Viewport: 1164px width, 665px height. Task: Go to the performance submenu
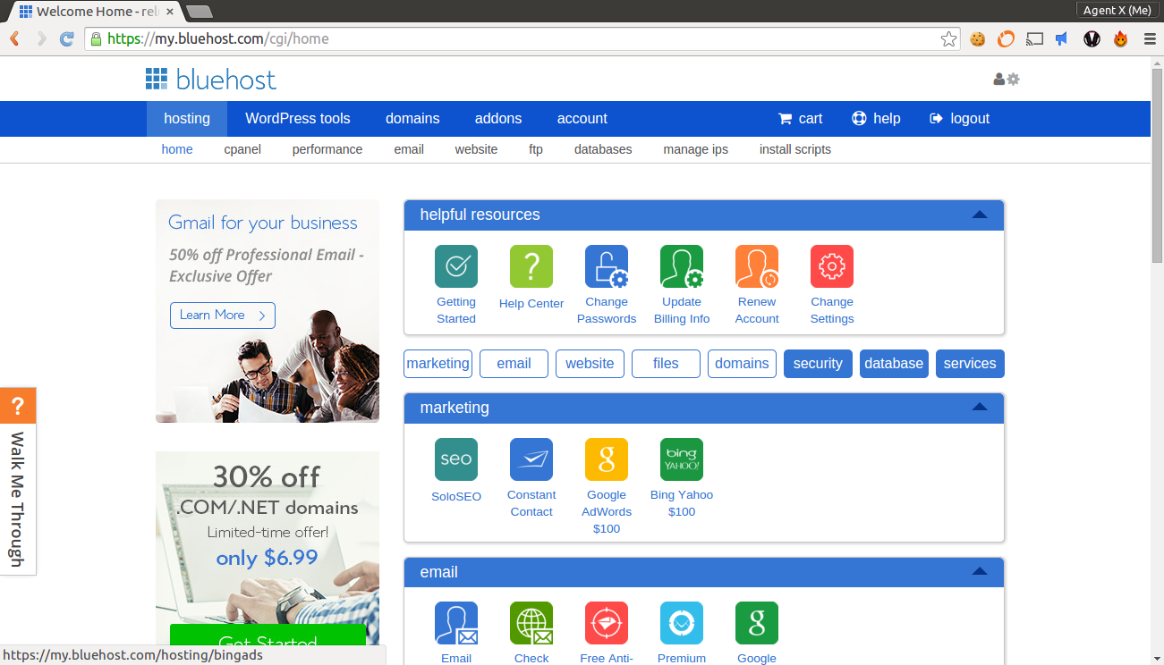click(x=327, y=149)
